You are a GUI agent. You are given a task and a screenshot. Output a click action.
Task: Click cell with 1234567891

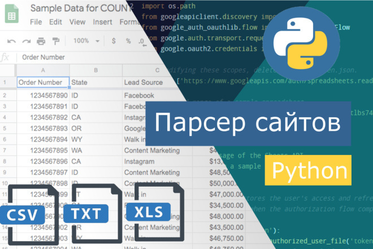tap(43, 106)
